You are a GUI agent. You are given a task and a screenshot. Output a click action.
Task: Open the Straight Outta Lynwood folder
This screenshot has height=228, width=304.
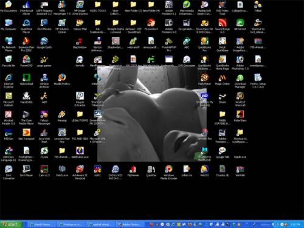click(x=116, y=26)
